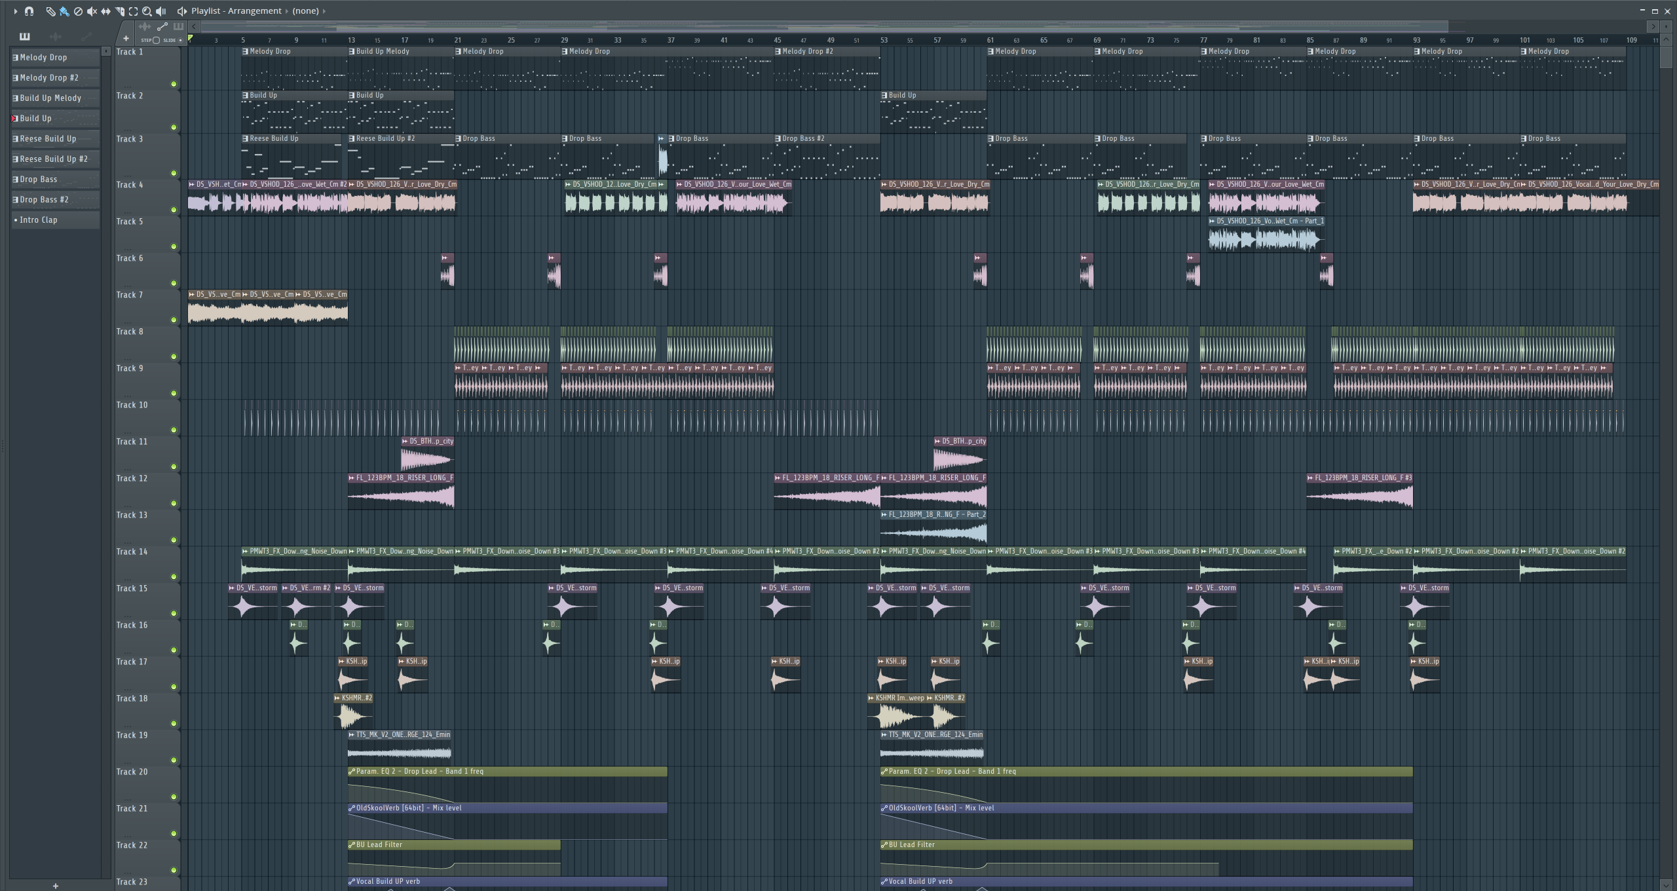The width and height of the screenshot is (1677, 891).
Task: Click the plus button above track headers
Action: click(x=126, y=39)
